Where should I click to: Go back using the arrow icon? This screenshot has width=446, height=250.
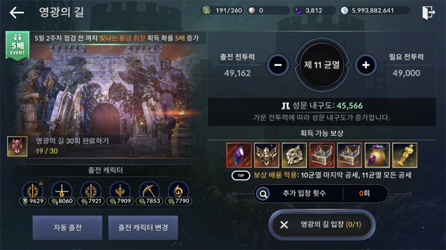(17, 12)
